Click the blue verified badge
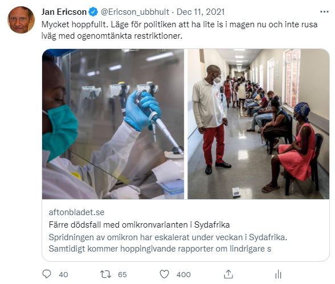 (x=93, y=12)
